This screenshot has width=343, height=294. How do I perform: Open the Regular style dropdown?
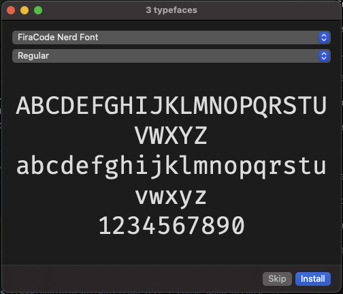click(x=171, y=56)
